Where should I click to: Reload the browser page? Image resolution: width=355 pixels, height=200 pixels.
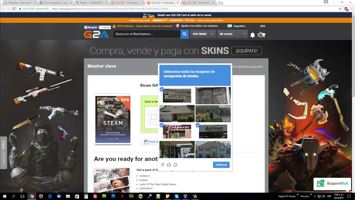coord(14,9)
